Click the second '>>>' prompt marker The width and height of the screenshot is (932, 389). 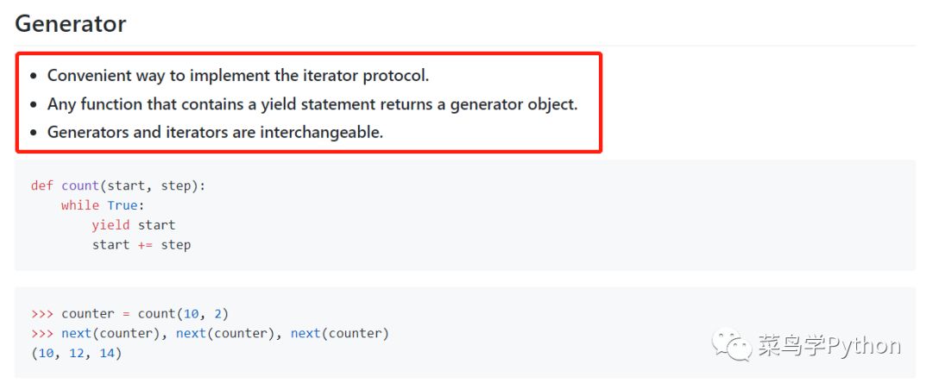point(42,333)
